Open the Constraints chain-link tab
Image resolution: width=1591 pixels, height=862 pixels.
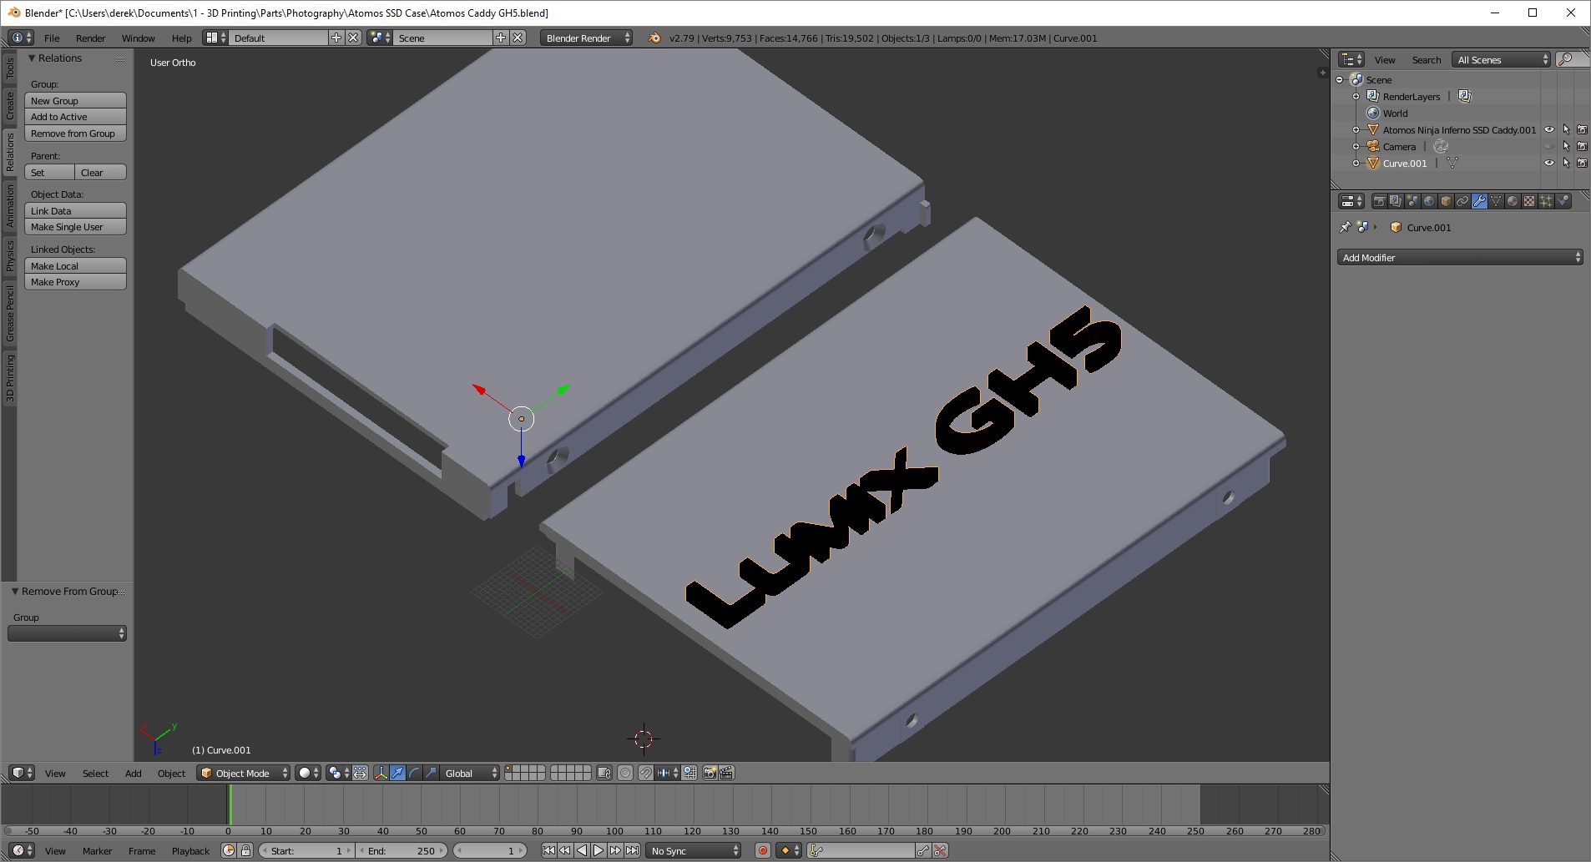(1462, 201)
